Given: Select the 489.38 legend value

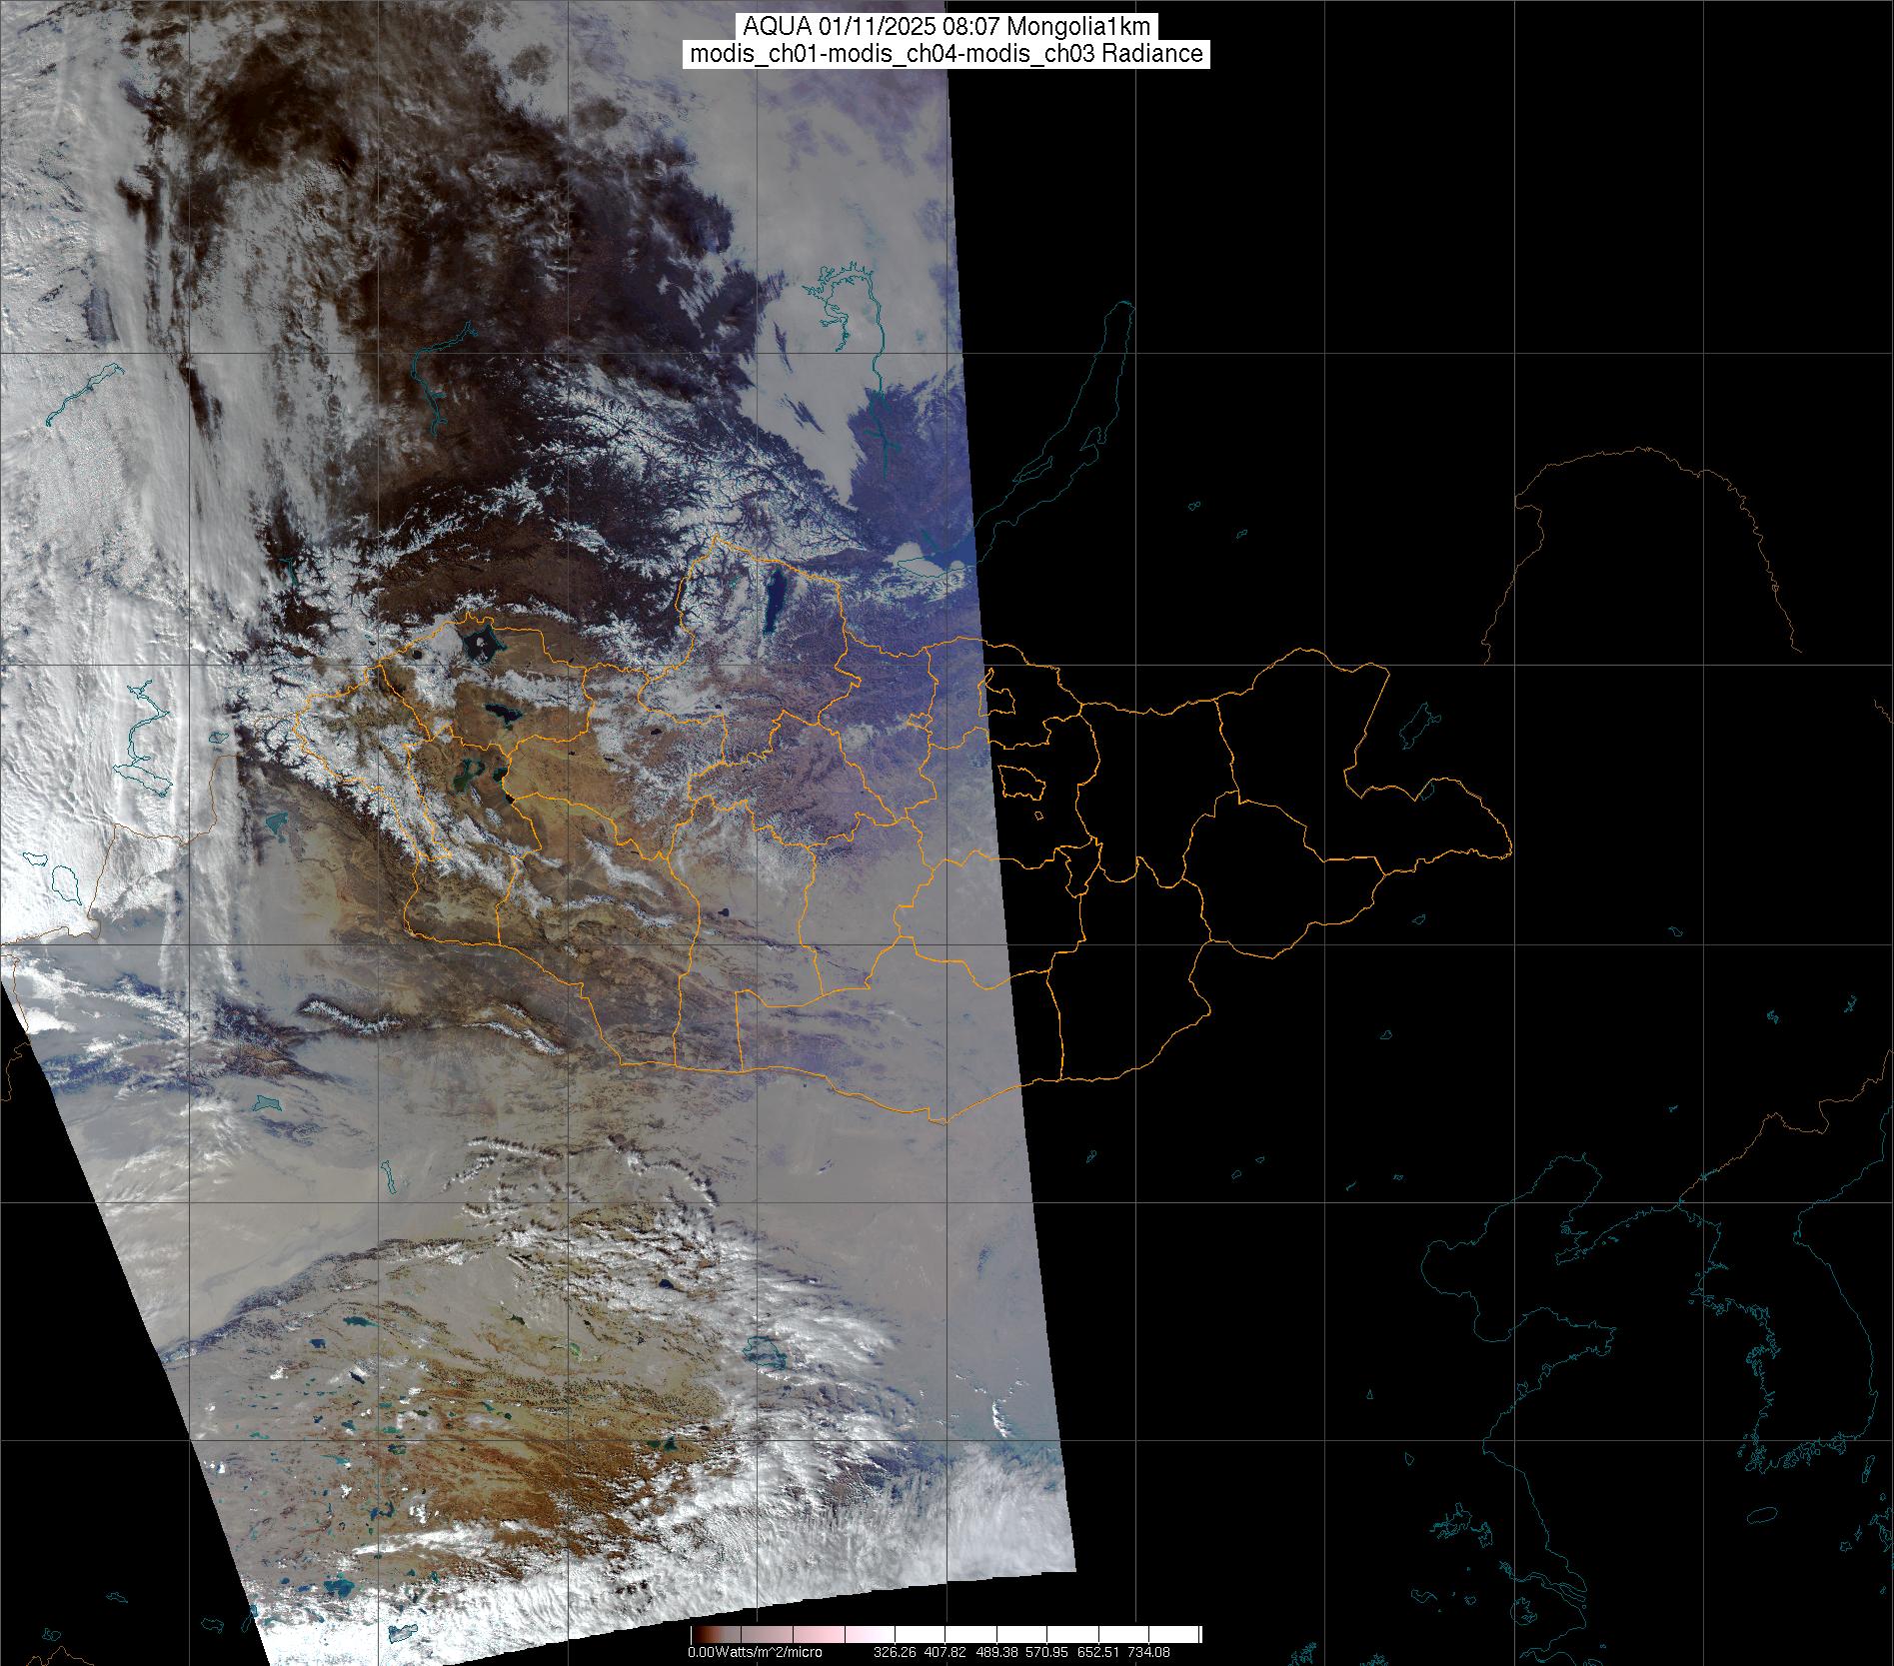Looking at the screenshot, I should tap(995, 1652).
